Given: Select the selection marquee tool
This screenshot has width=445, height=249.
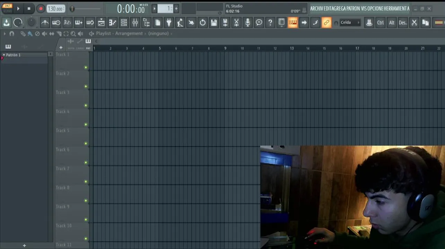Looking at the screenshot, I should (66, 34).
